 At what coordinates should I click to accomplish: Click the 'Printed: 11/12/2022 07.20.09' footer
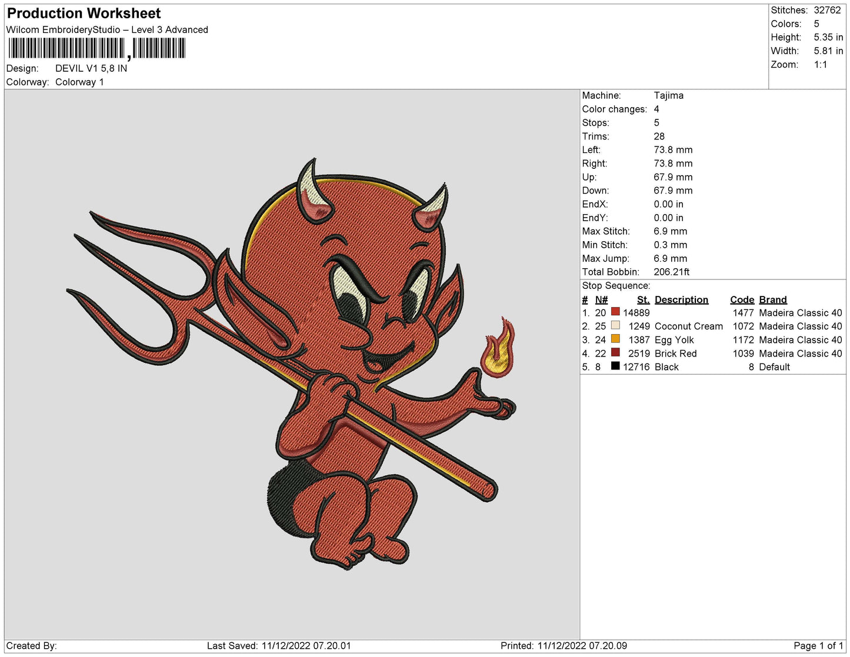pos(564,646)
